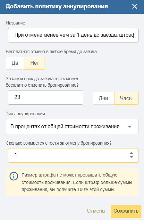Focus the "Название" policy name field
This screenshot has width=144, height=220.
click(x=73, y=35)
